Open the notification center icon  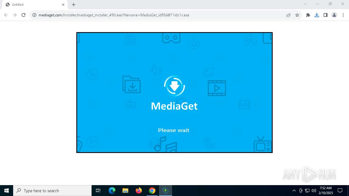click(x=340, y=191)
